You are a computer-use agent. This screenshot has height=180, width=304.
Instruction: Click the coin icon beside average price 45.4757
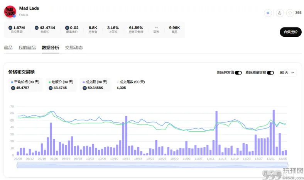pyautogui.click(x=13, y=88)
